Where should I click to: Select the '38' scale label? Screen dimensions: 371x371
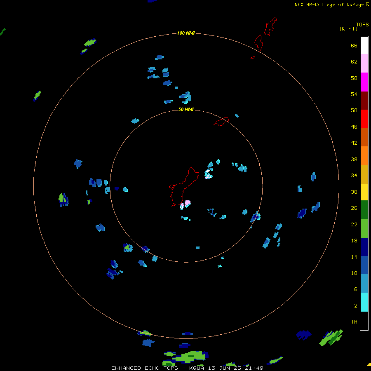pos(354,160)
